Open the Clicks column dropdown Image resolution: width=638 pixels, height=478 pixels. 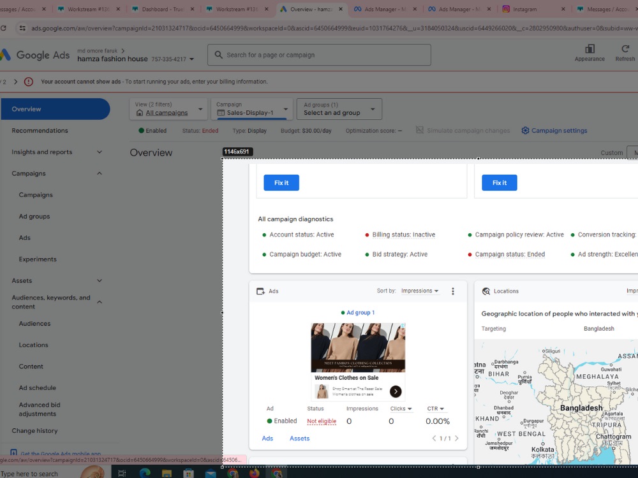[401, 409]
